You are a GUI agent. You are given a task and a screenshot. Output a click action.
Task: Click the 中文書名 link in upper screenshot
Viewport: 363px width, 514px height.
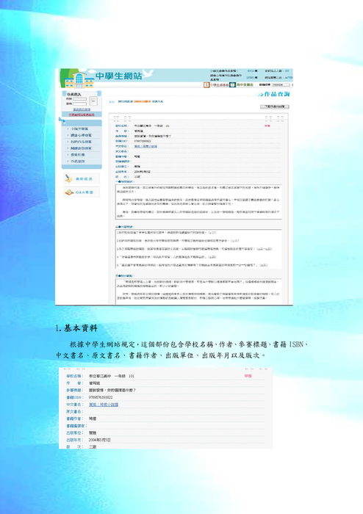pos(145,146)
